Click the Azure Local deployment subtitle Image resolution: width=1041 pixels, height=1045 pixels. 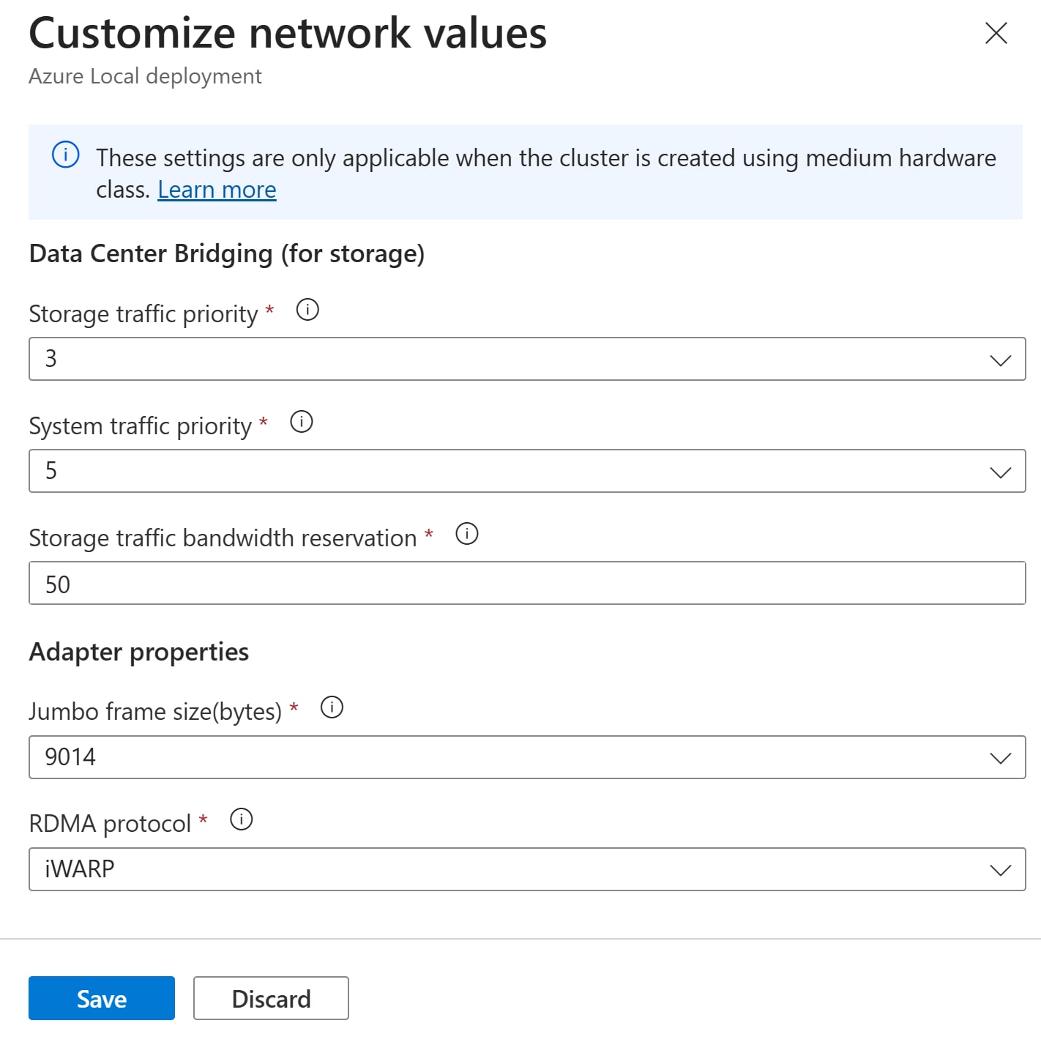click(145, 76)
